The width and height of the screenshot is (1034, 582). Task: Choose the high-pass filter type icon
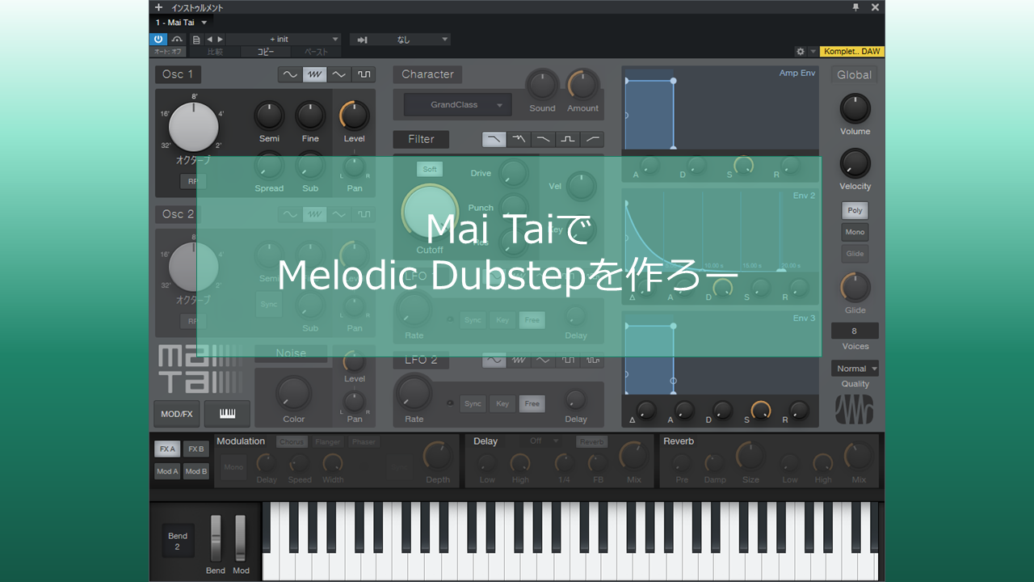tap(592, 139)
